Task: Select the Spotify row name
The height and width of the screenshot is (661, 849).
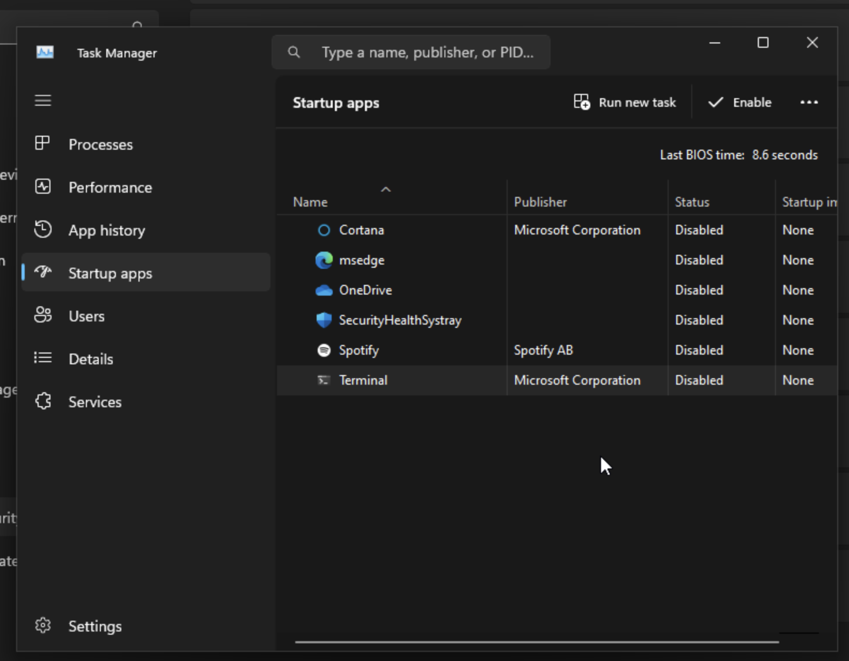Action: pyautogui.click(x=359, y=350)
